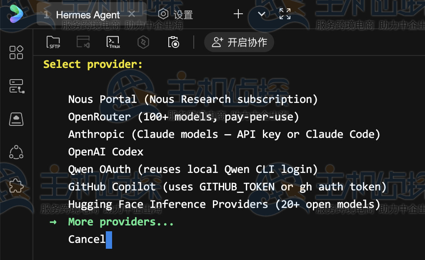This screenshot has height=260, width=425.
Task: Click the clipboard recording icon in toolbar
Action: pos(173,42)
